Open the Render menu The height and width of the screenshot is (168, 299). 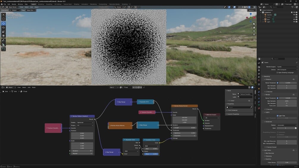pos(14,4)
